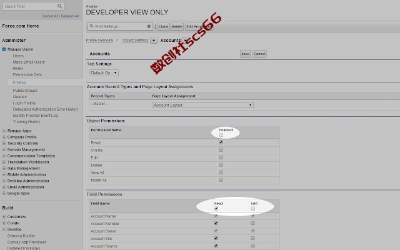400x250 pixels.
Task: Open Queues in the sidebar
Action: [19, 97]
